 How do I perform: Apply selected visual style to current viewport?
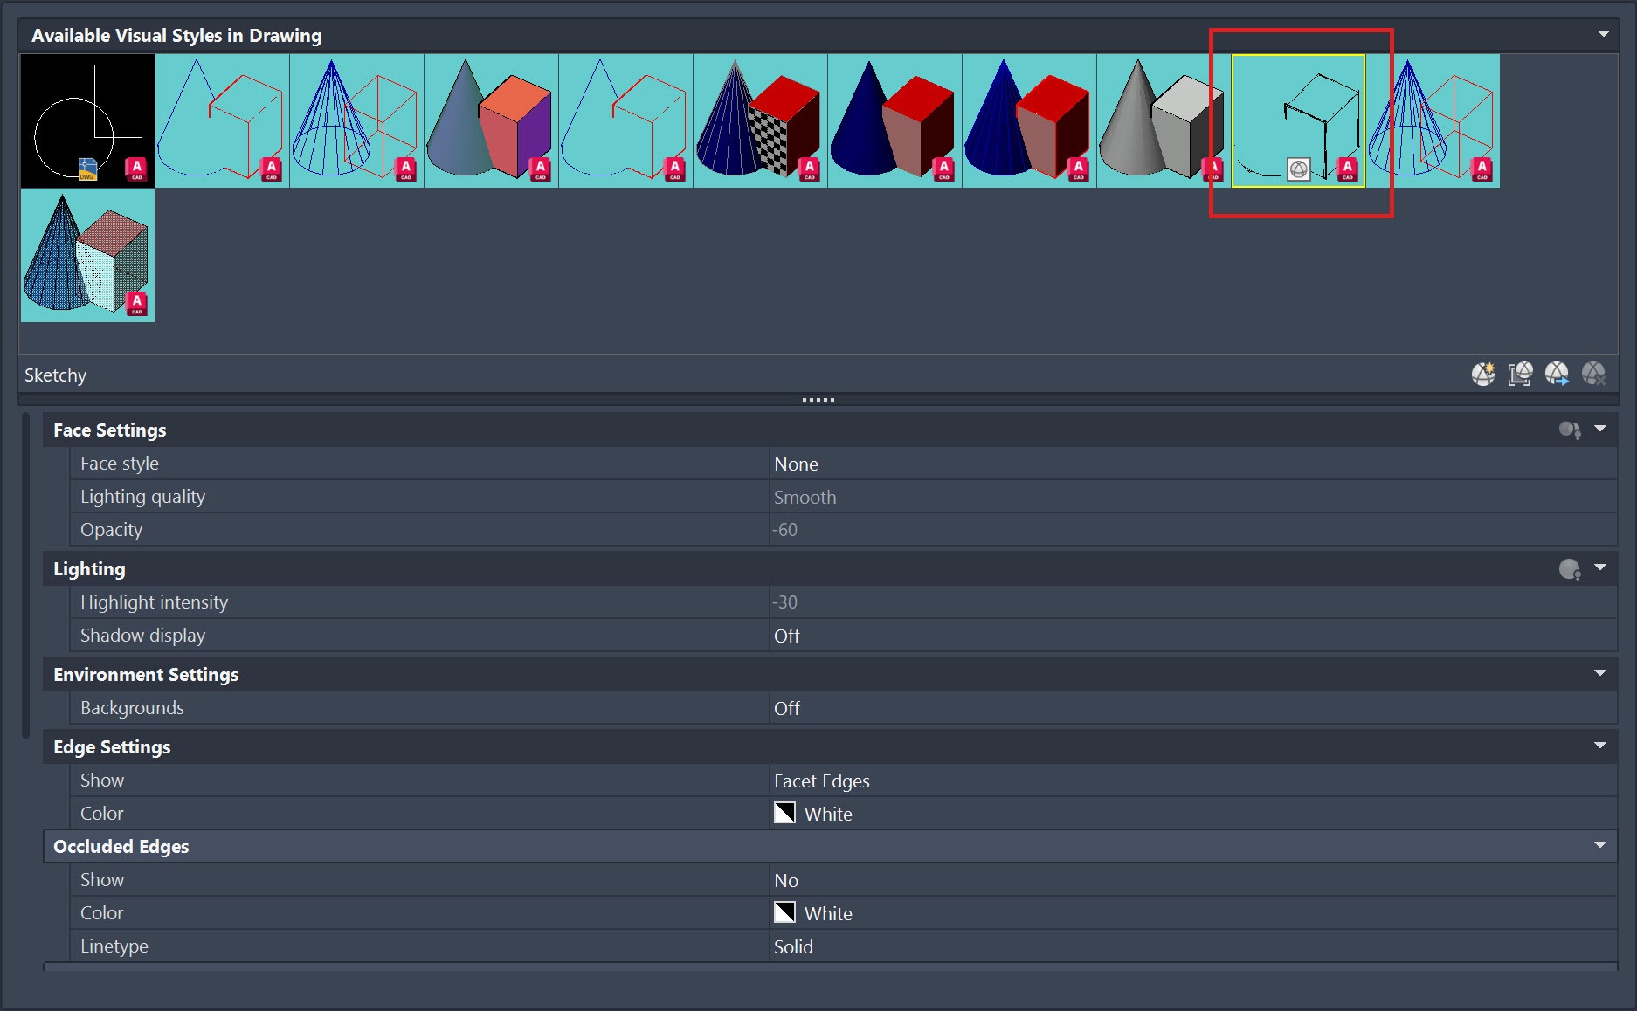coord(1520,375)
